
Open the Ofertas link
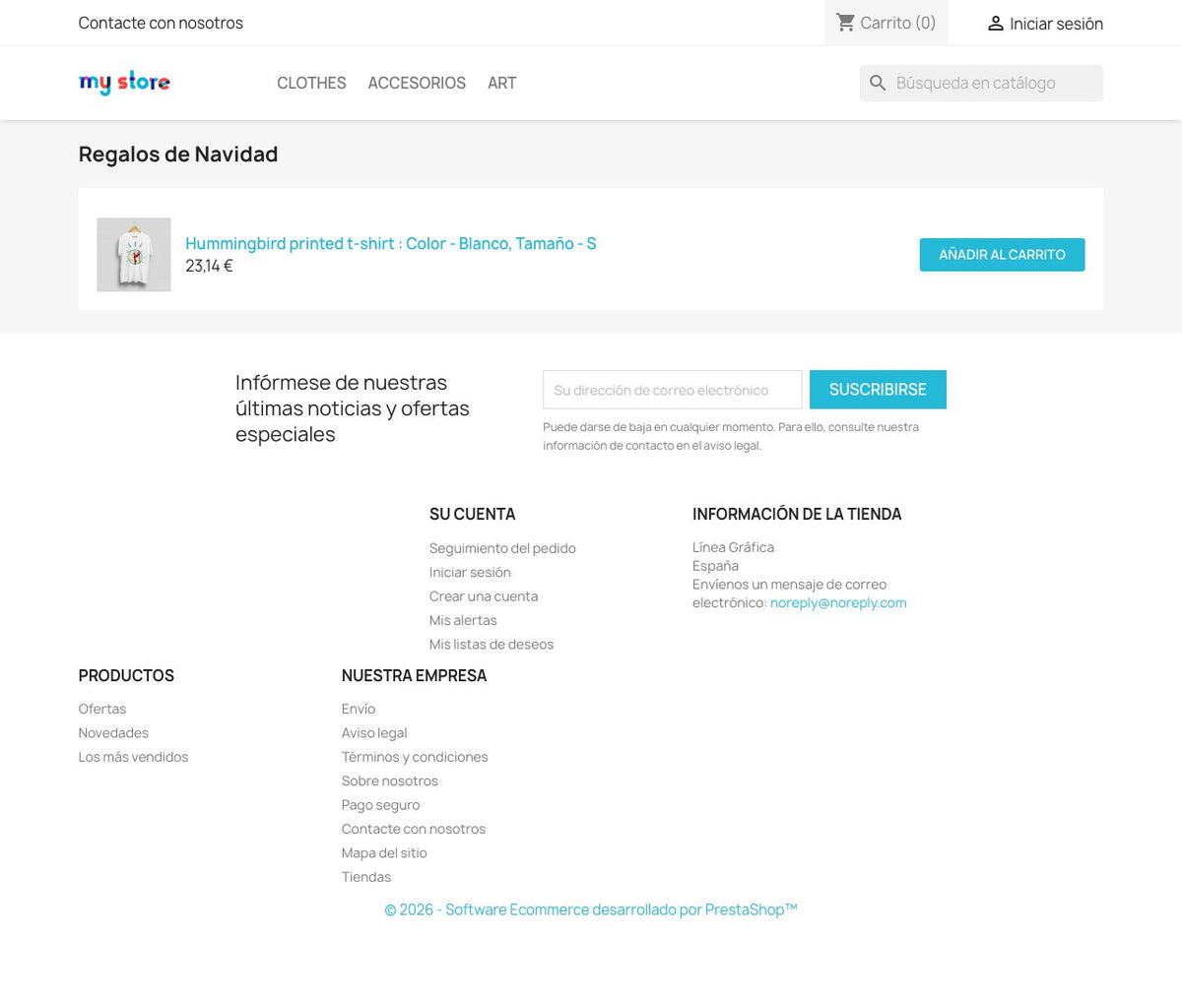point(102,709)
